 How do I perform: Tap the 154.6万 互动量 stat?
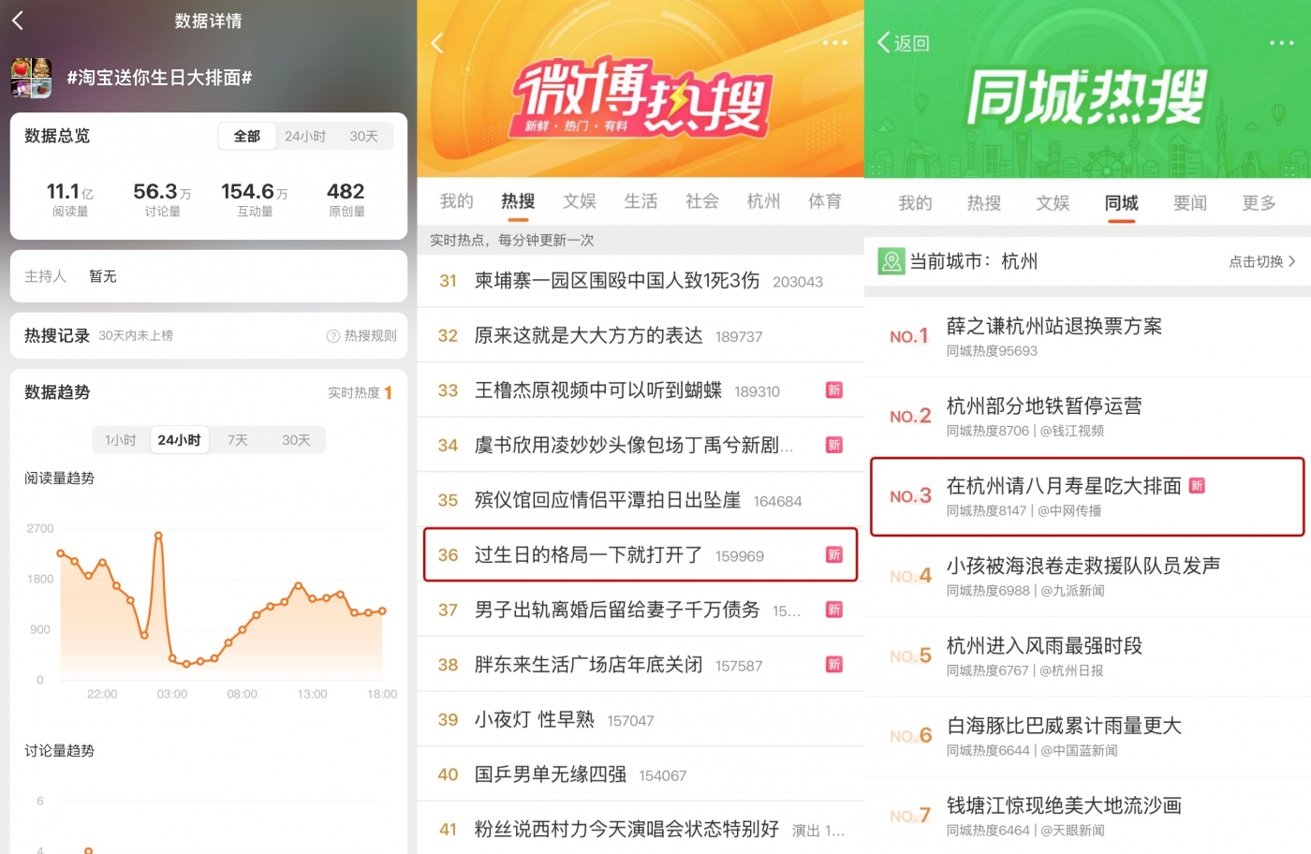point(255,199)
